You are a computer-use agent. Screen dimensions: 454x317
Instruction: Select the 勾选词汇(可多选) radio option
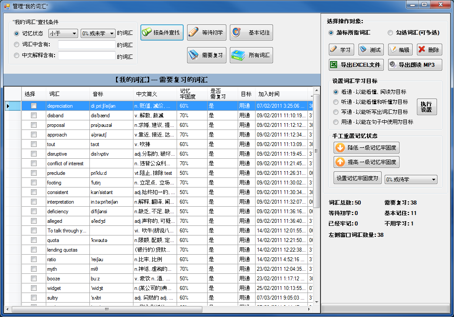pos(390,33)
